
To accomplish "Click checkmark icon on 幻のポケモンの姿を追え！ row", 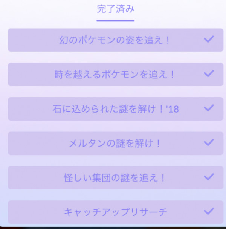I will point(209,39).
